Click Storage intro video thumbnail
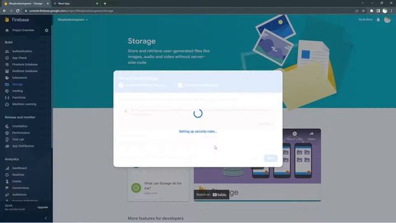Screen dimensions: 396x223 (x=257, y=165)
